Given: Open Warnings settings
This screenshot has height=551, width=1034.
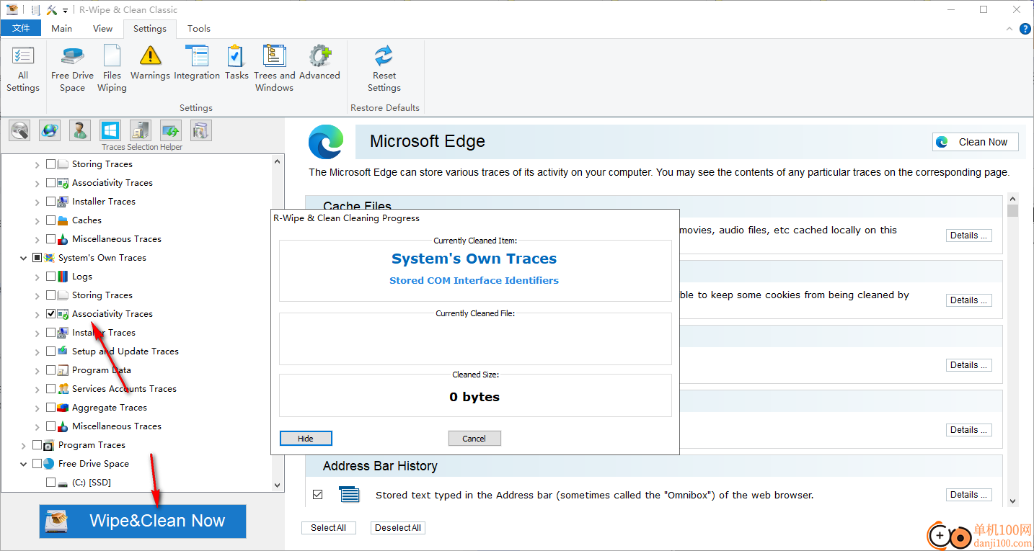Looking at the screenshot, I should 150,63.
